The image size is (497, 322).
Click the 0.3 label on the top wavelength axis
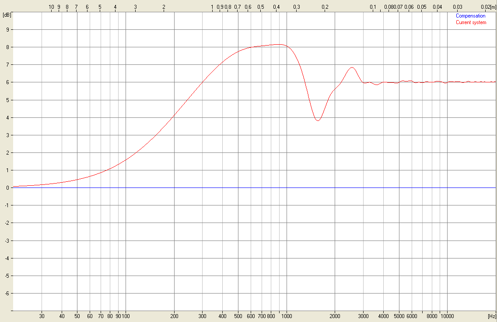point(297,7)
